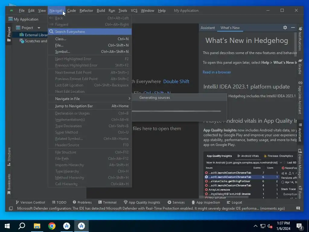Choose Symbol... in Navigate menu
Image resolution: width=309 pixels, height=232 pixels.
tap(90, 51)
